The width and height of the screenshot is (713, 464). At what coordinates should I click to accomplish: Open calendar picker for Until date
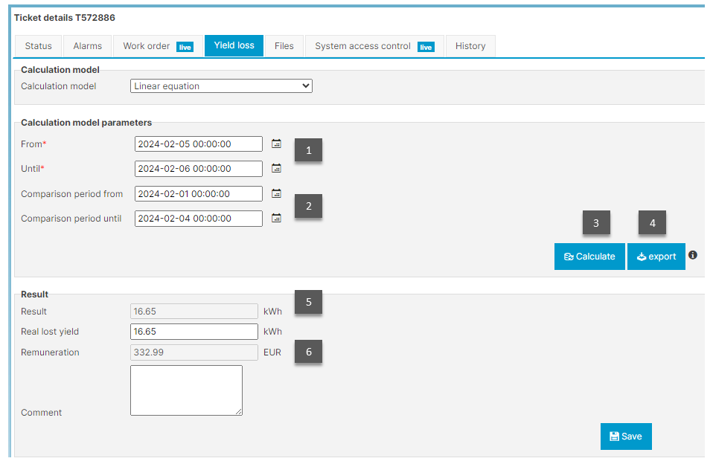[x=276, y=169]
